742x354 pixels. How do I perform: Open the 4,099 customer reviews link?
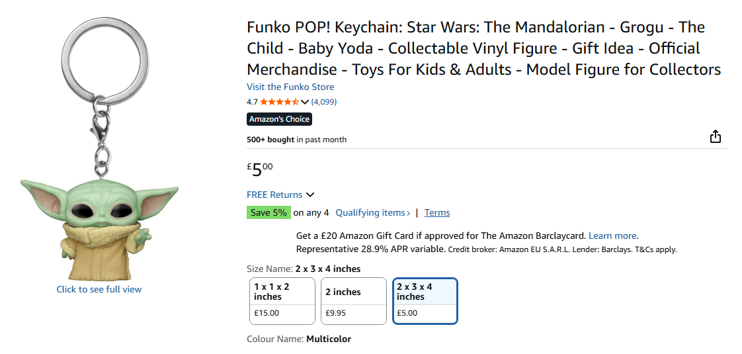coord(324,102)
